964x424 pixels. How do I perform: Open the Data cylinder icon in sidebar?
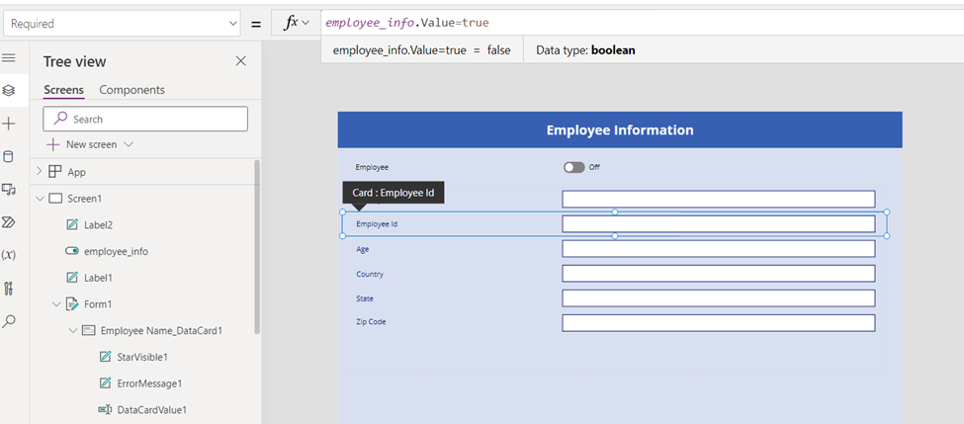(x=9, y=156)
